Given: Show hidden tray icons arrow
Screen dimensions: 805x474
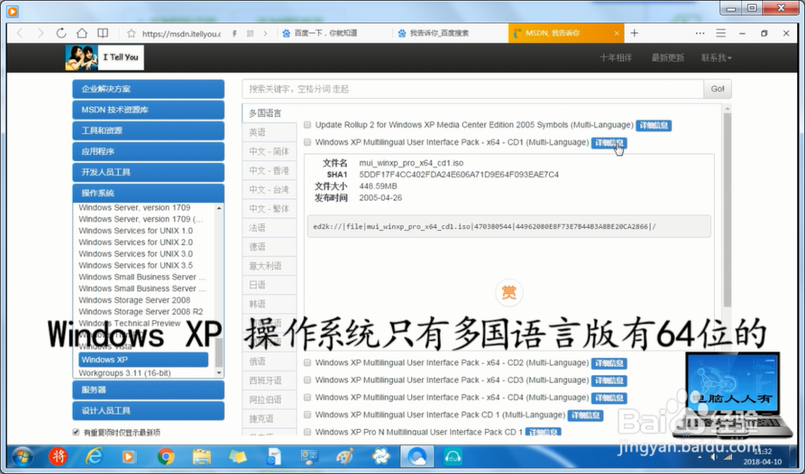Looking at the screenshot, I should click(x=700, y=456).
